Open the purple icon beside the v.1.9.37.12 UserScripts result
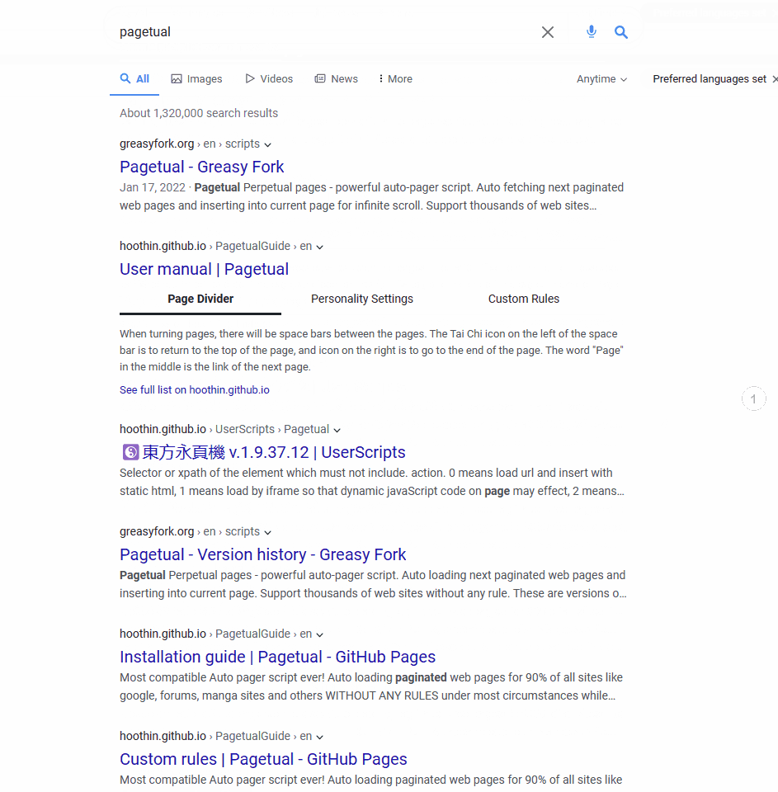Screen dimensions: 778x792 [130, 451]
